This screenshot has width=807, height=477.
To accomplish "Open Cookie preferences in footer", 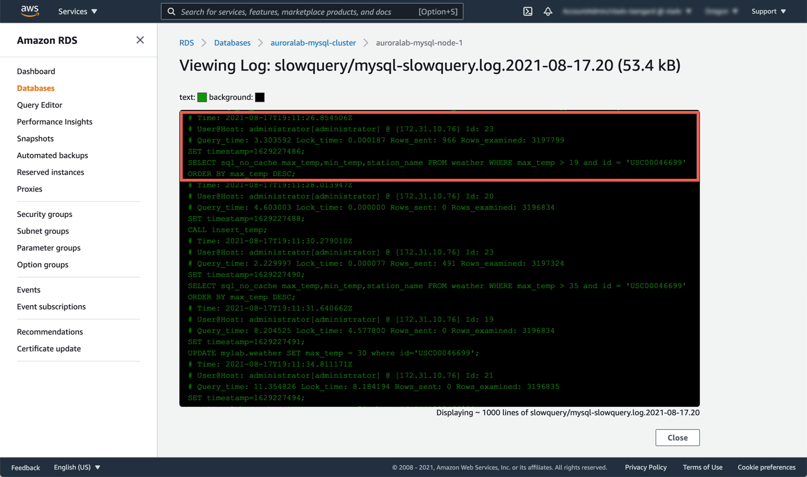I will pos(766,467).
